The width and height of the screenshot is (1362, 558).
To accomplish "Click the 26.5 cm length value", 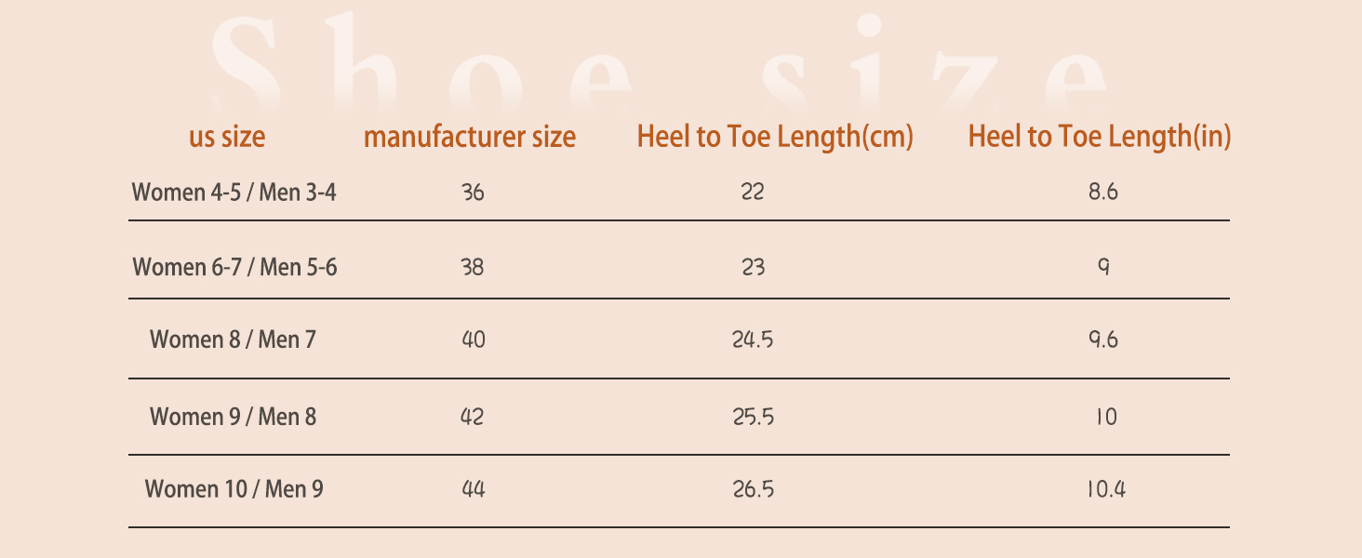I will (753, 488).
